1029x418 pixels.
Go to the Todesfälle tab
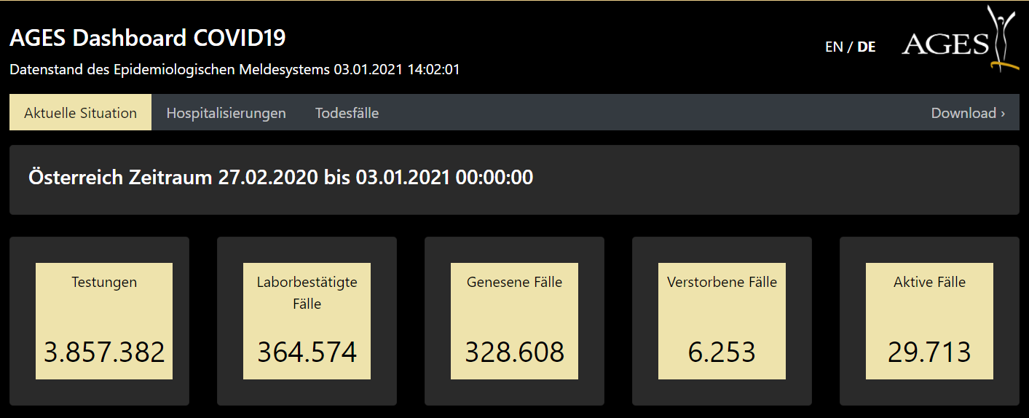347,113
